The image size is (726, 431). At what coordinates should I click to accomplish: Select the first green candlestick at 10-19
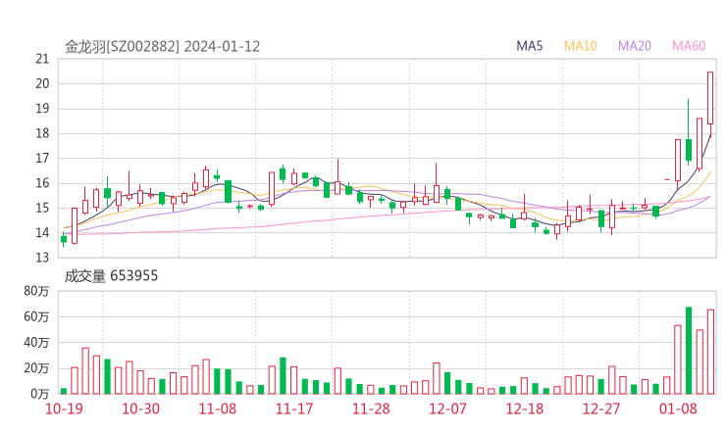click(x=64, y=239)
